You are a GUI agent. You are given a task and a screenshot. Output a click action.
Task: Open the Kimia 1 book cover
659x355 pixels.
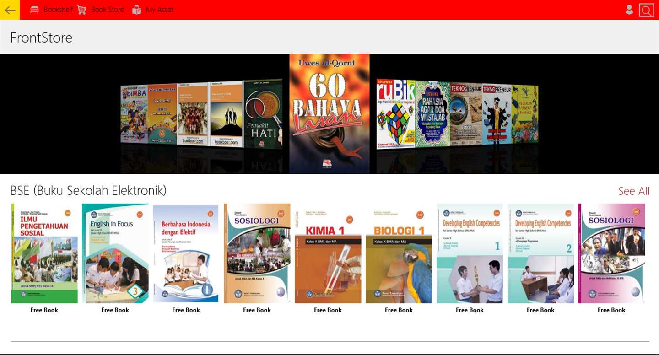point(328,253)
